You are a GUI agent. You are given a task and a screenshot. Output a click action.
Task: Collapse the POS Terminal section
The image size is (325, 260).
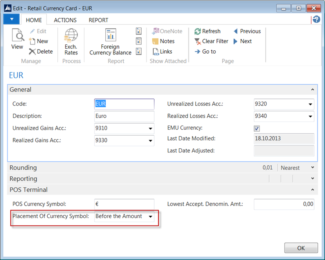click(x=312, y=190)
